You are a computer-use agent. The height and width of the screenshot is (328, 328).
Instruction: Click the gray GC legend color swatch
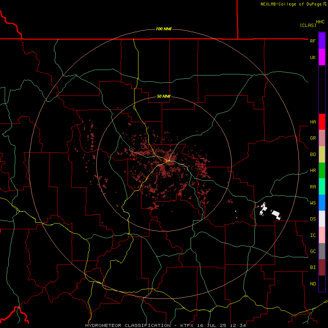click(x=322, y=251)
